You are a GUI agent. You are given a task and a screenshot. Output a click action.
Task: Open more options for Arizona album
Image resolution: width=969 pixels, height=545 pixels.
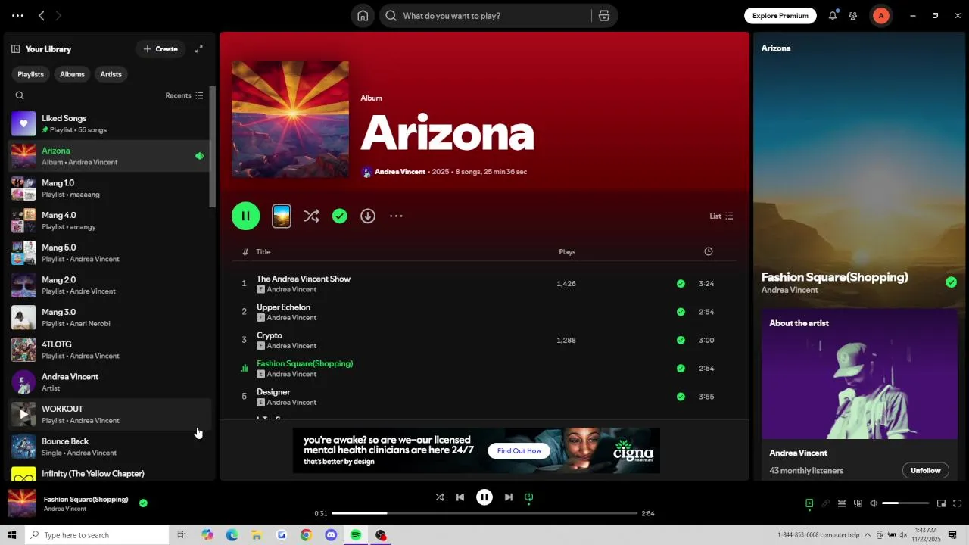396,216
